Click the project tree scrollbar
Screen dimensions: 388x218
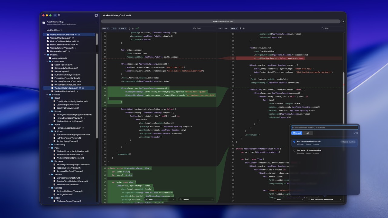coord(97,96)
